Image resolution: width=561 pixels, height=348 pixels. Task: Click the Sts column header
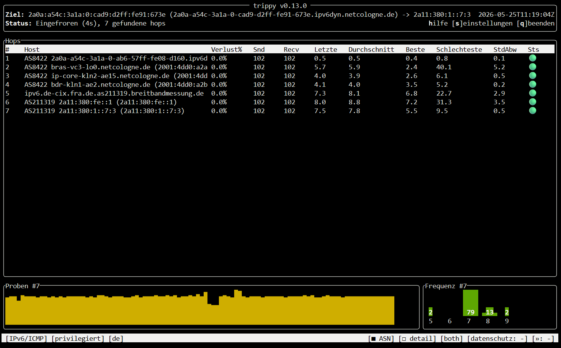(x=534, y=49)
